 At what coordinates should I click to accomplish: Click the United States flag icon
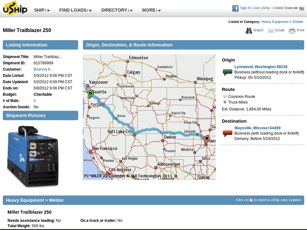pyautogui.click(x=302, y=8)
